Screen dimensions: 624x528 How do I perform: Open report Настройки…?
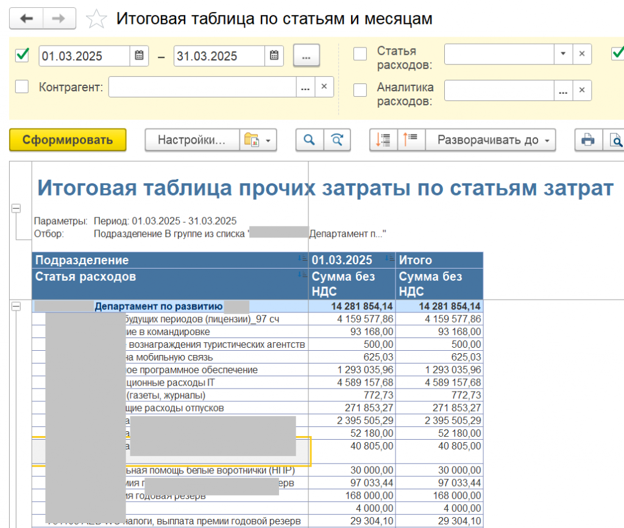click(x=192, y=139)
